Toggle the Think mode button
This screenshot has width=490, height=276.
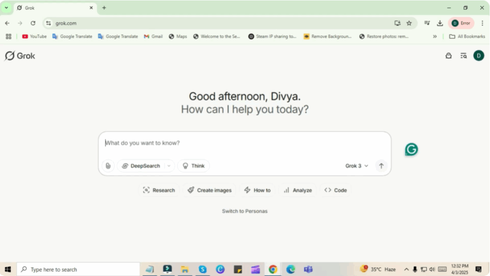(x=193, y=166)
